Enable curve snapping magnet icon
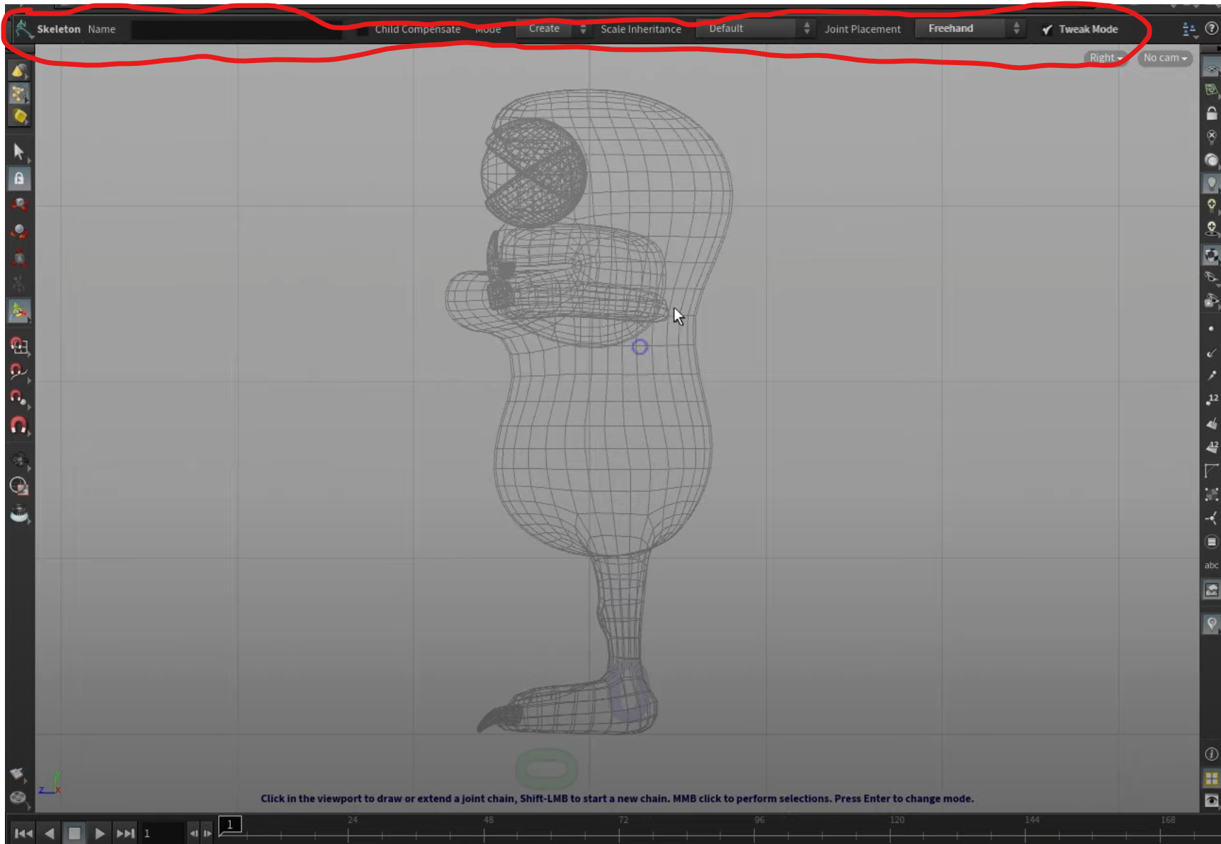The width and height of the screenshot is (1221, 844). pos(19,372)
